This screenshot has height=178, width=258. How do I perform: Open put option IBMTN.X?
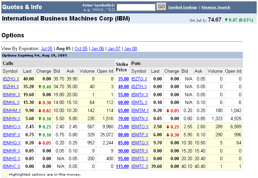click(140, 118)
